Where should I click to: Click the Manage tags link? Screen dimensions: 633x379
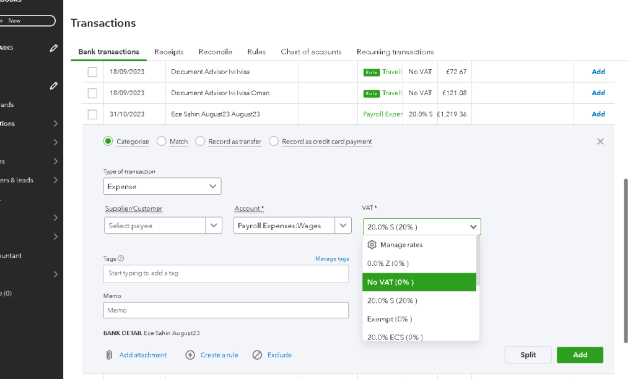click(332, 259)
